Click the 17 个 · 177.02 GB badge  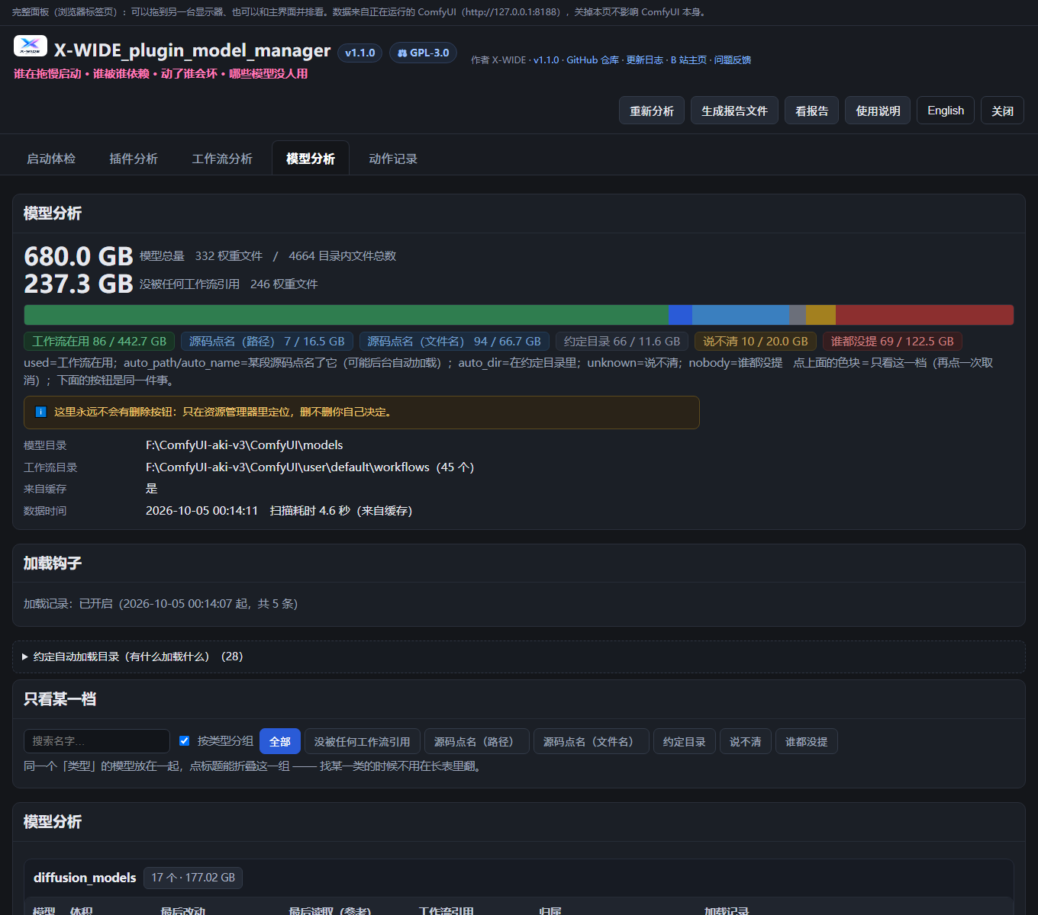[193, 878]
